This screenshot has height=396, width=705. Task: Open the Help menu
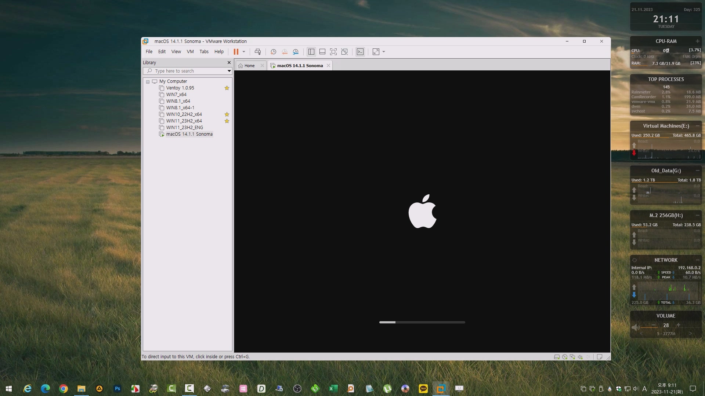click(219, 52)
